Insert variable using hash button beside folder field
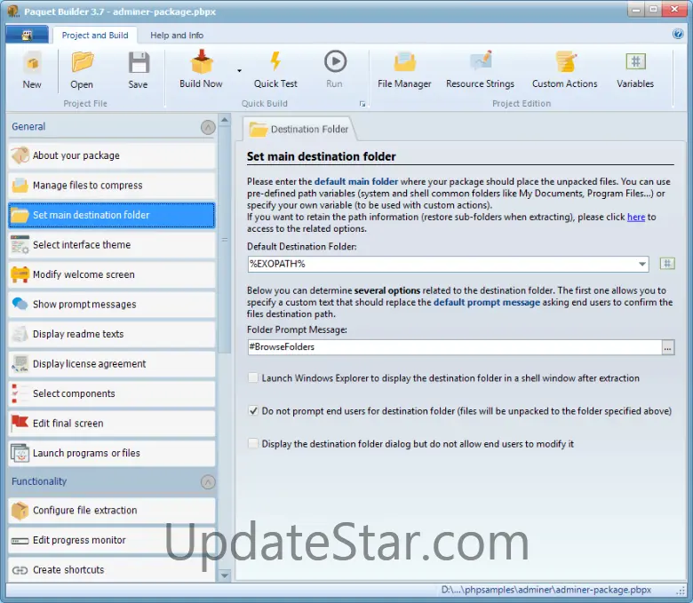 point(667,264)
